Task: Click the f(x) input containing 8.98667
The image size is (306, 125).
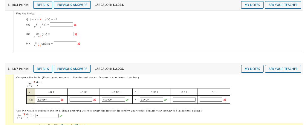Action: click(x=48, y=100)
